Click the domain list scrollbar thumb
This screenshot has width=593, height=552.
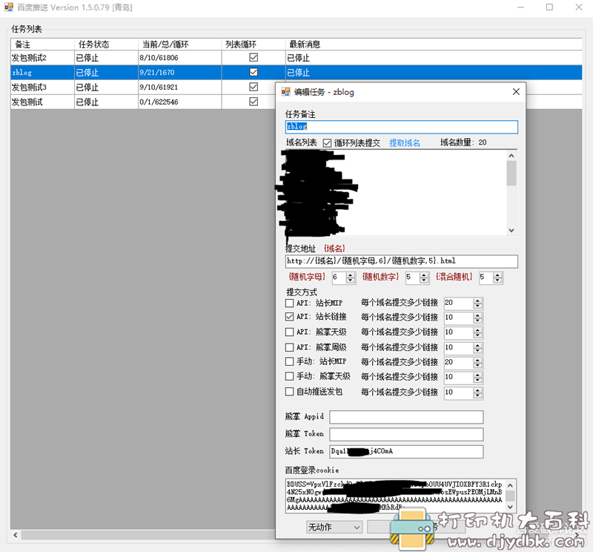point(511,173)
